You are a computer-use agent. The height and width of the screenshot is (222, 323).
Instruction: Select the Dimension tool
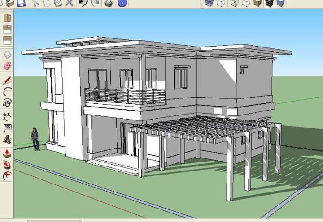[7, 117]
